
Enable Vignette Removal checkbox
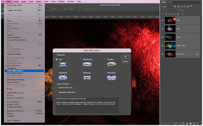click(x=56, y=88)
